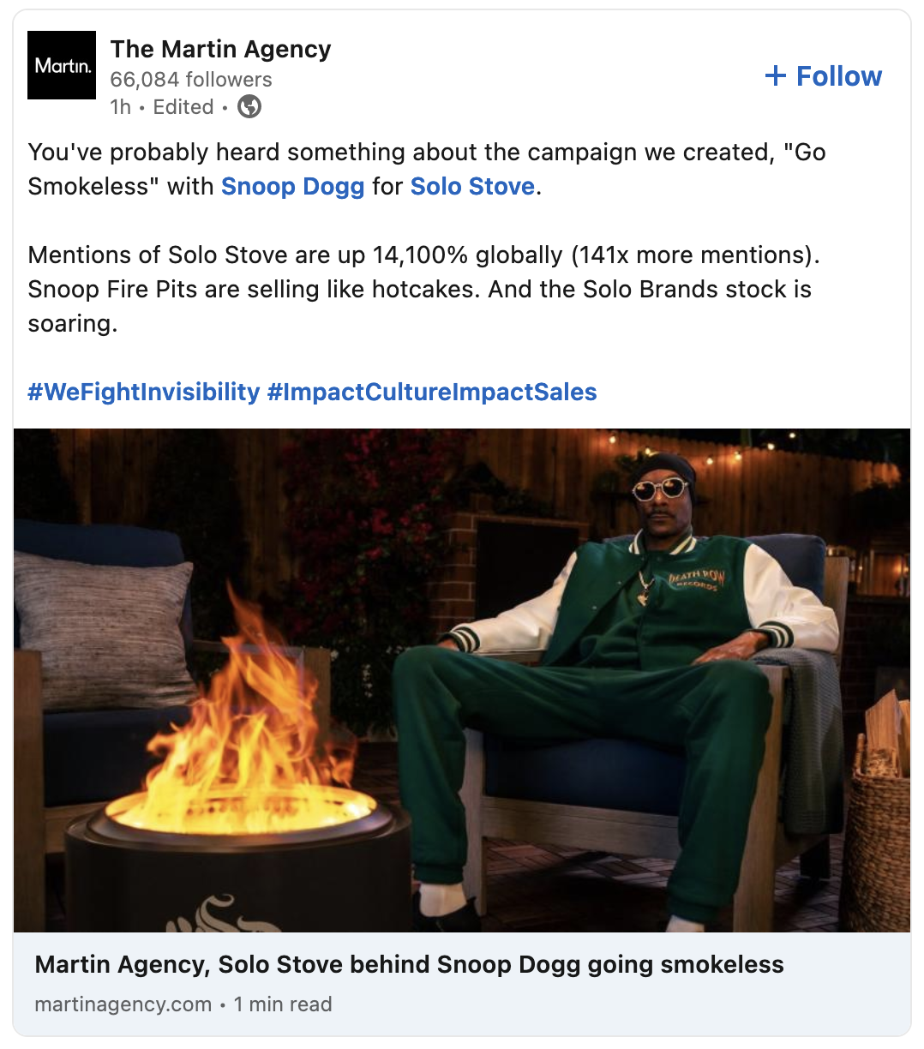This screenshot has height=1049, width=924.
Task: Open the Solo Stove mention link
Action: pos(472,187)
